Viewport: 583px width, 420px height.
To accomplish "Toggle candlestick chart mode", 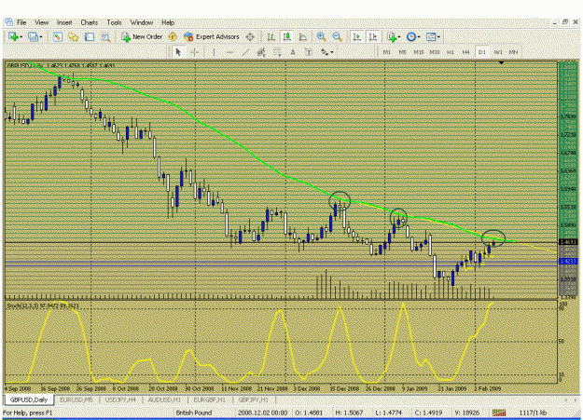I will tap(287, 36).
